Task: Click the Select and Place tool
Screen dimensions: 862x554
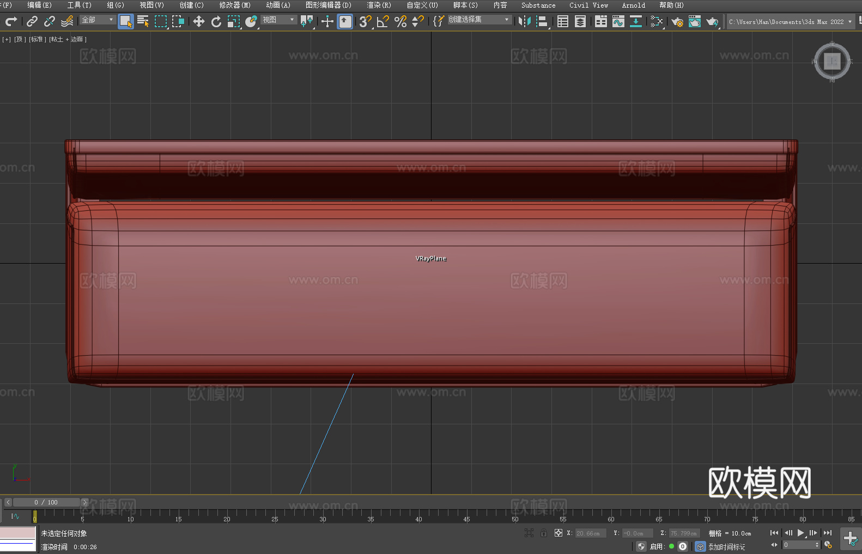Action: 251,21
